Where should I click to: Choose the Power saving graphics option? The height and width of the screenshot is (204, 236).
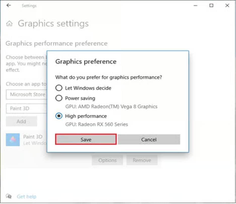[x=59, y=98]
